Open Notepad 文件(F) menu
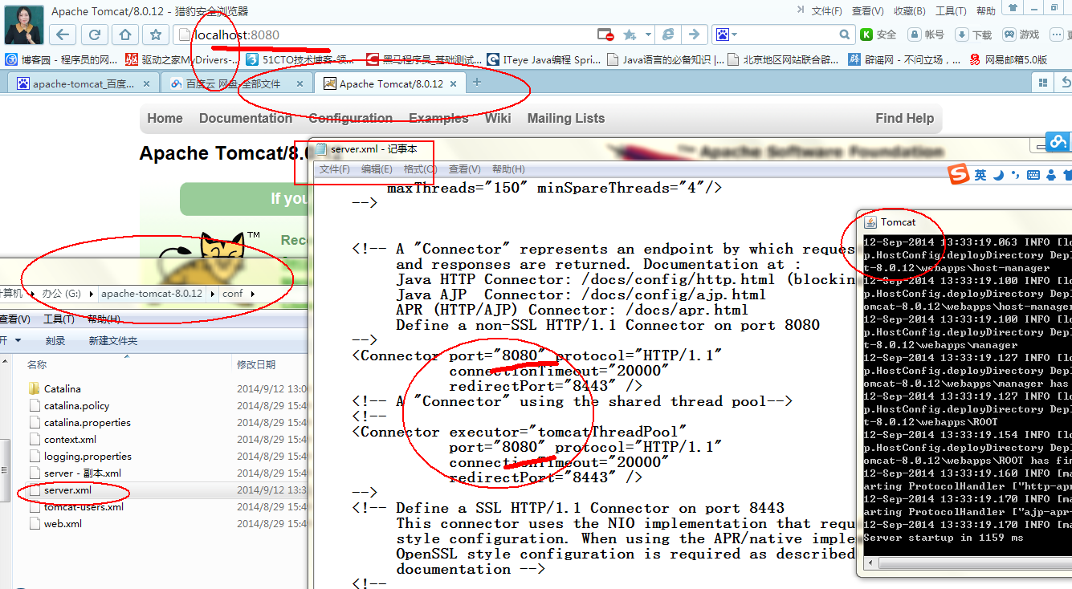 pyautogui.click(x=335, y=169)
